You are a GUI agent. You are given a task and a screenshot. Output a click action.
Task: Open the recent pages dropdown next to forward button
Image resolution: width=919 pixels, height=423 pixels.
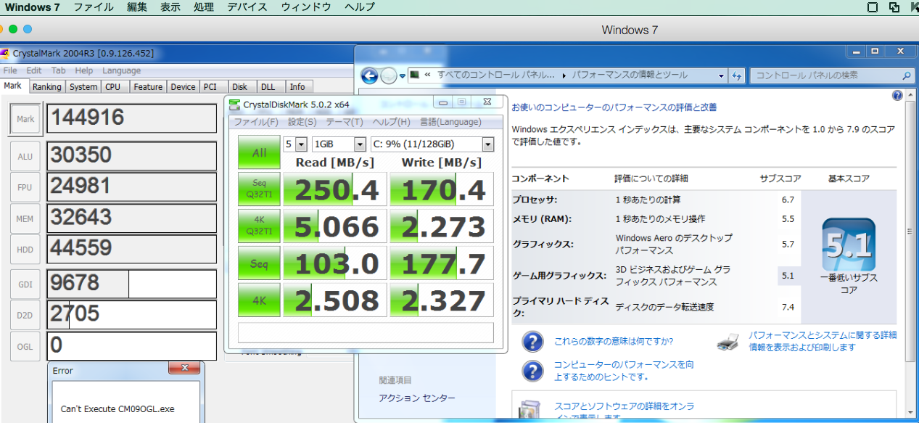[403, 75]
